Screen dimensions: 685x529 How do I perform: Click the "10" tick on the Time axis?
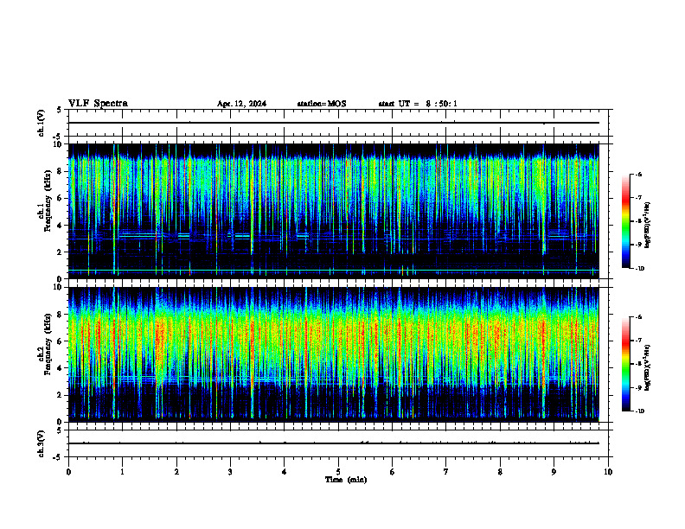(x=608, y=472)
